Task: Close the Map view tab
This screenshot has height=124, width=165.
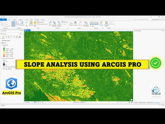Action: pos(30,30)
